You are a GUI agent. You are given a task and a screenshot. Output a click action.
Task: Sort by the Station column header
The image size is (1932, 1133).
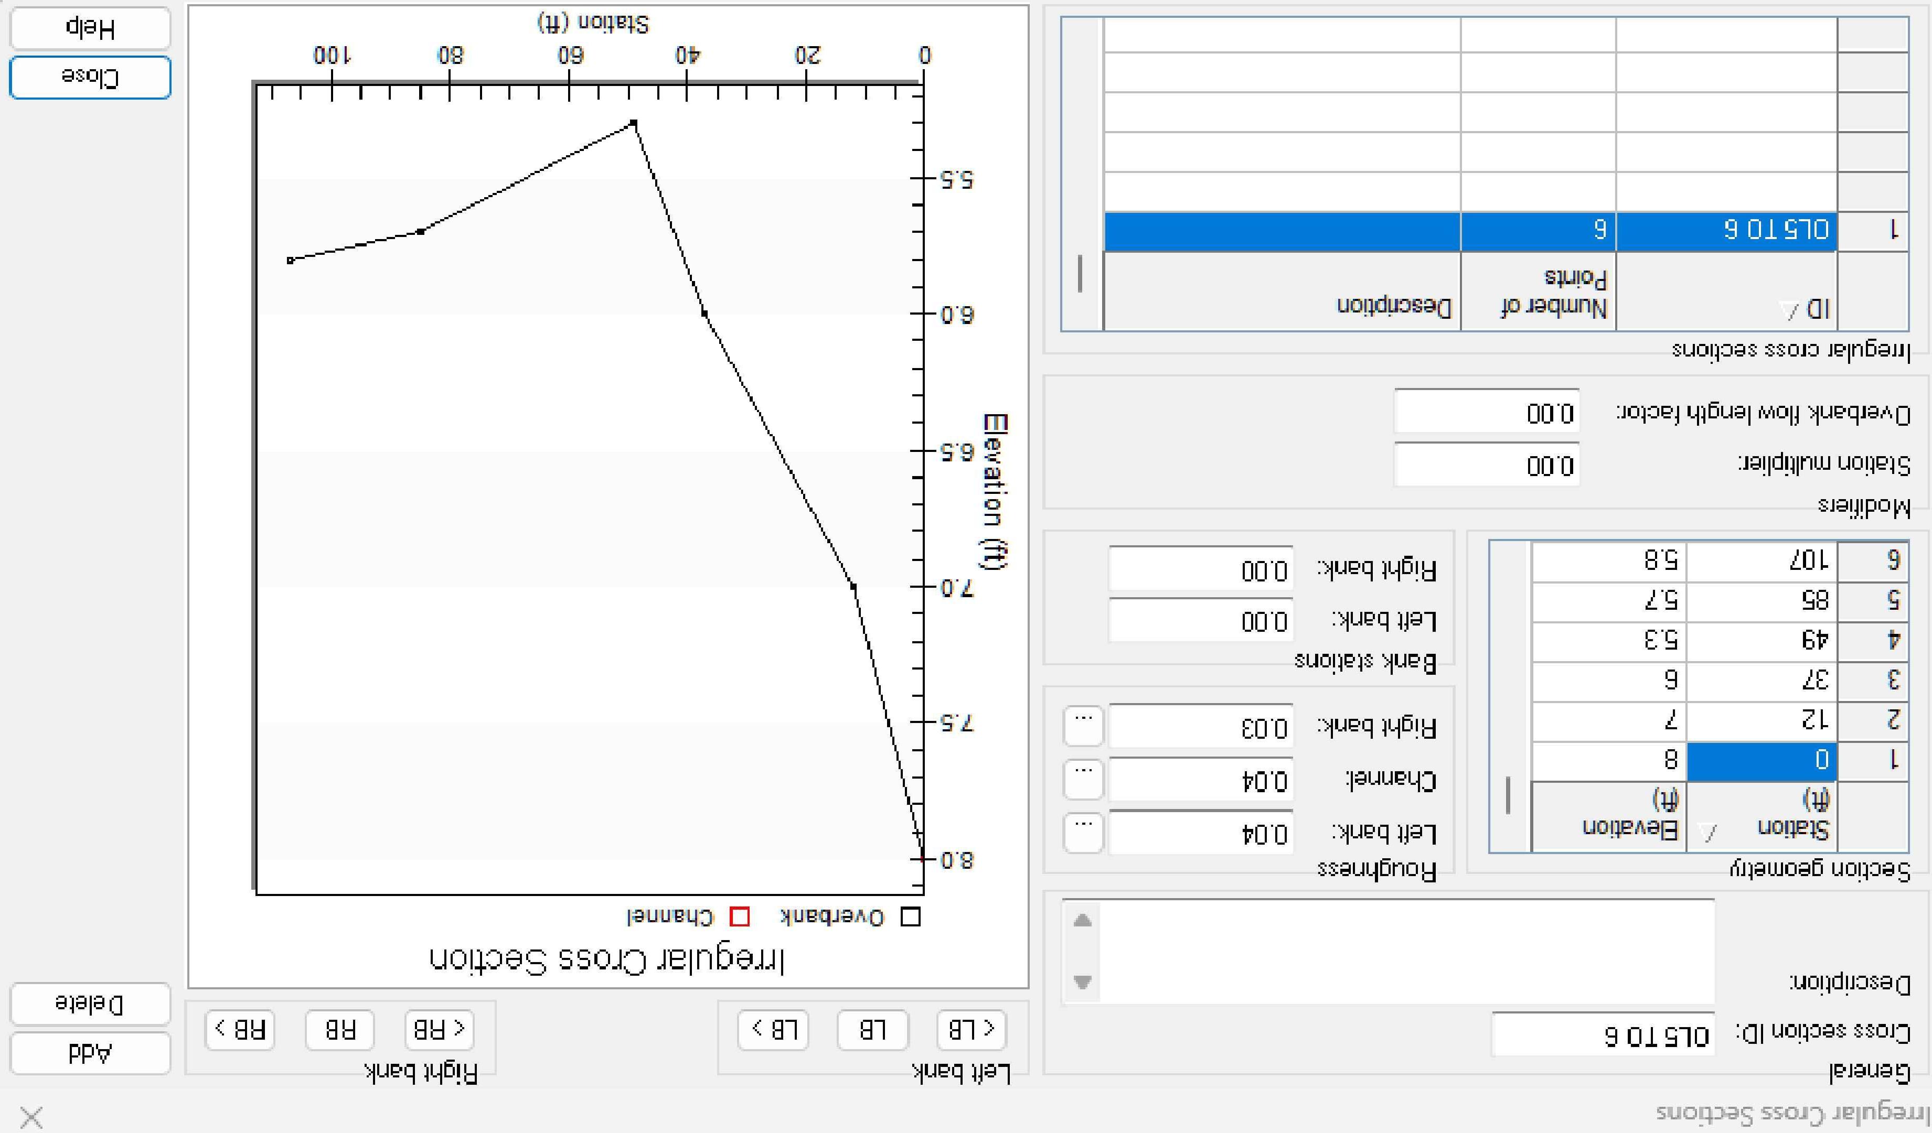[1763, 817]
